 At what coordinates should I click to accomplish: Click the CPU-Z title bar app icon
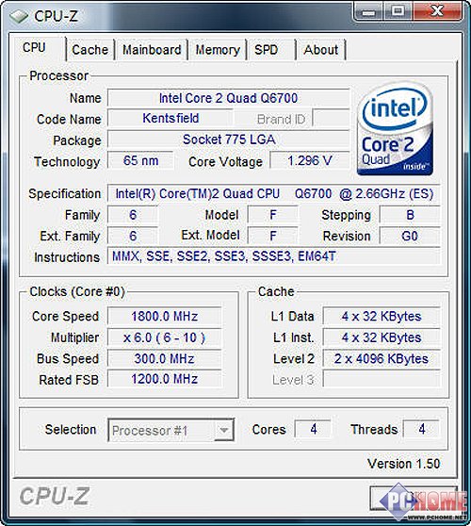pyautogui.click(x=19, y=16)
